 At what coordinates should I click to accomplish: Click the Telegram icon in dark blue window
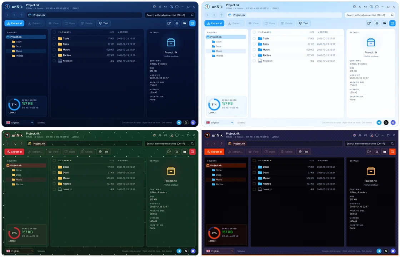point(179,123)
